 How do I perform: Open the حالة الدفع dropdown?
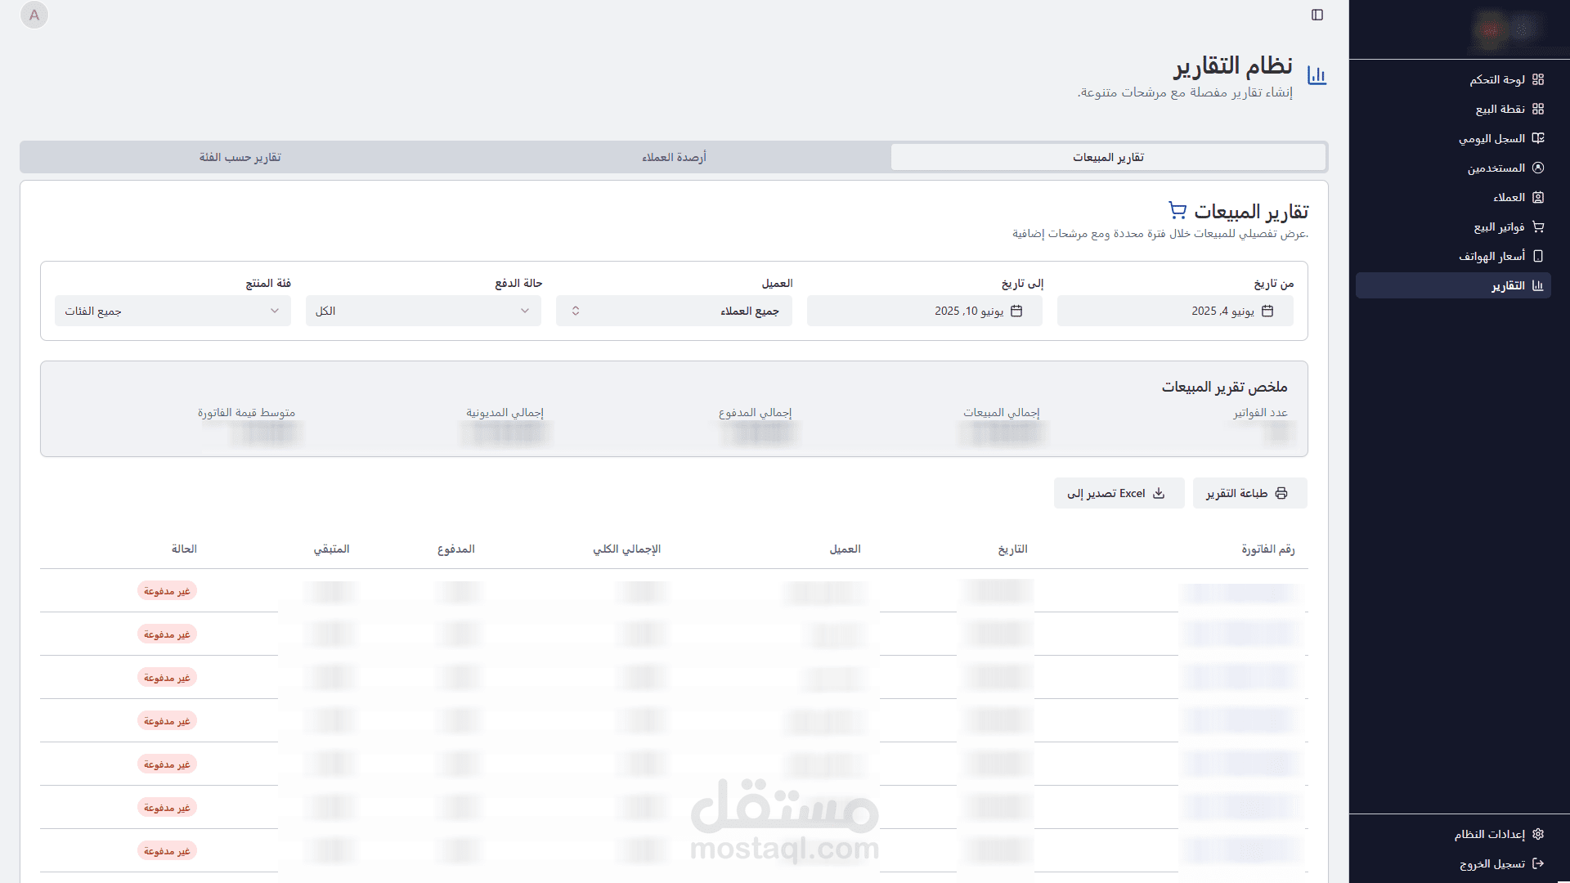(x=424, y=311)
